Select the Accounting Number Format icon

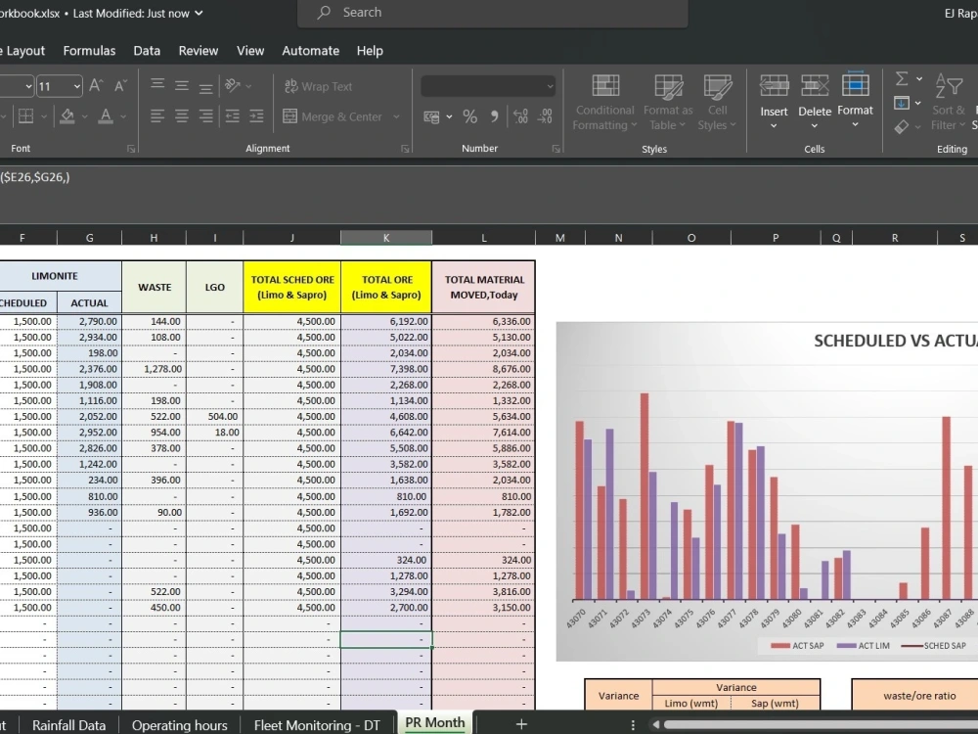[x=430, y=116]
